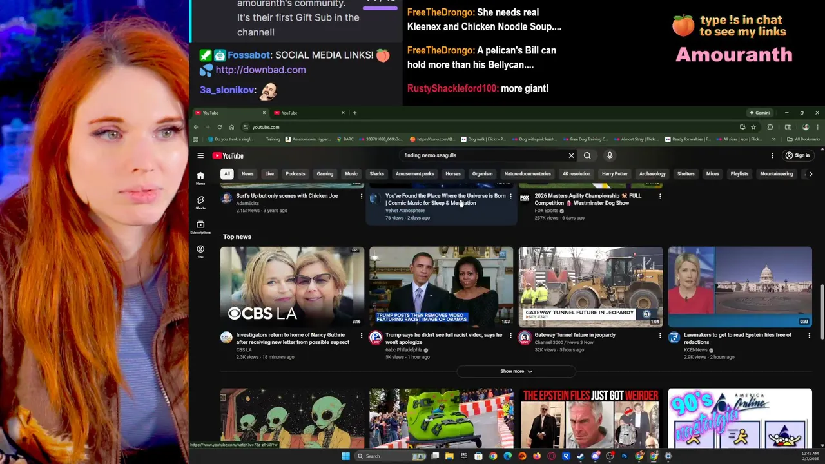Viewport: 825px width, 464px height.
Task: Click the browser home button
Action: coord(231,127)
